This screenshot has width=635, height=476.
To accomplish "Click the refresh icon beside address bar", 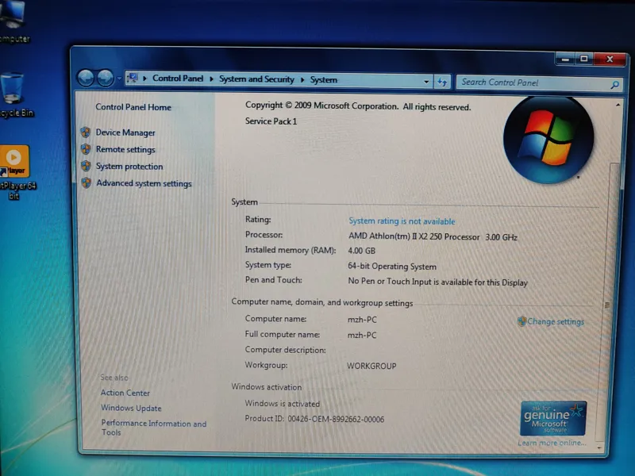I will [443, 82].
